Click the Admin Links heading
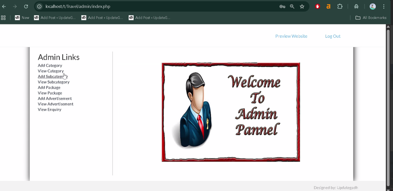 [59, 57]
